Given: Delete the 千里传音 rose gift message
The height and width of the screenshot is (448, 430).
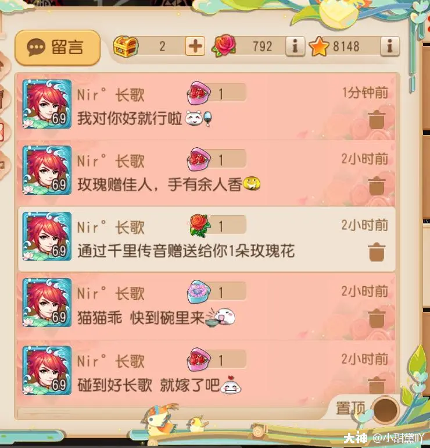Looking at the screenshot, I should coord(377,252).
